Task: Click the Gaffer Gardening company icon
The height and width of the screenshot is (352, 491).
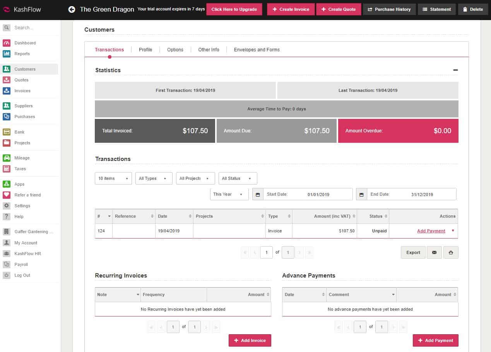Action: coord(7,232)
